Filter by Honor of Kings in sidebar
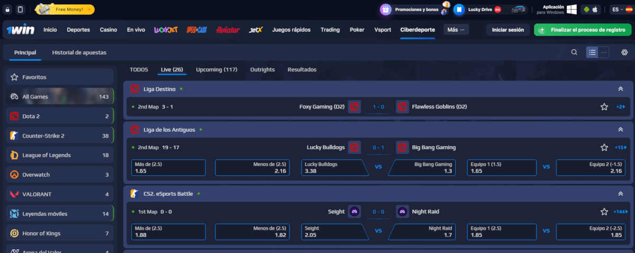The width and height of the screenshot is (635, 253). 60,233
